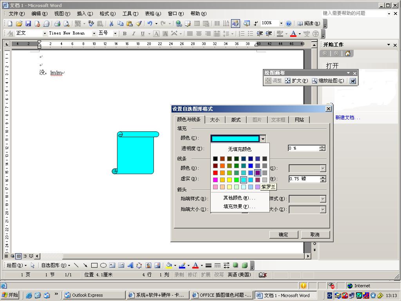Pick the black swatch in the palette

click(215, 159)
